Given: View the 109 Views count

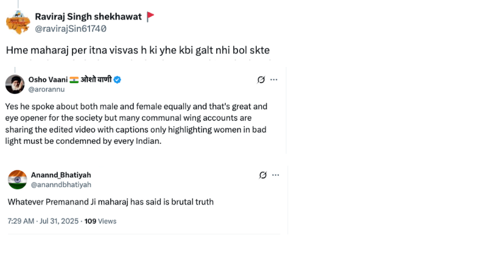Looking at the screenshot, I should coord(100,221).
